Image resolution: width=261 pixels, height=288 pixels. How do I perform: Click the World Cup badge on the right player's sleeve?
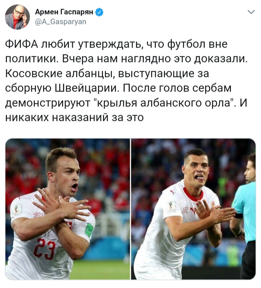click(x=171, y=207)
